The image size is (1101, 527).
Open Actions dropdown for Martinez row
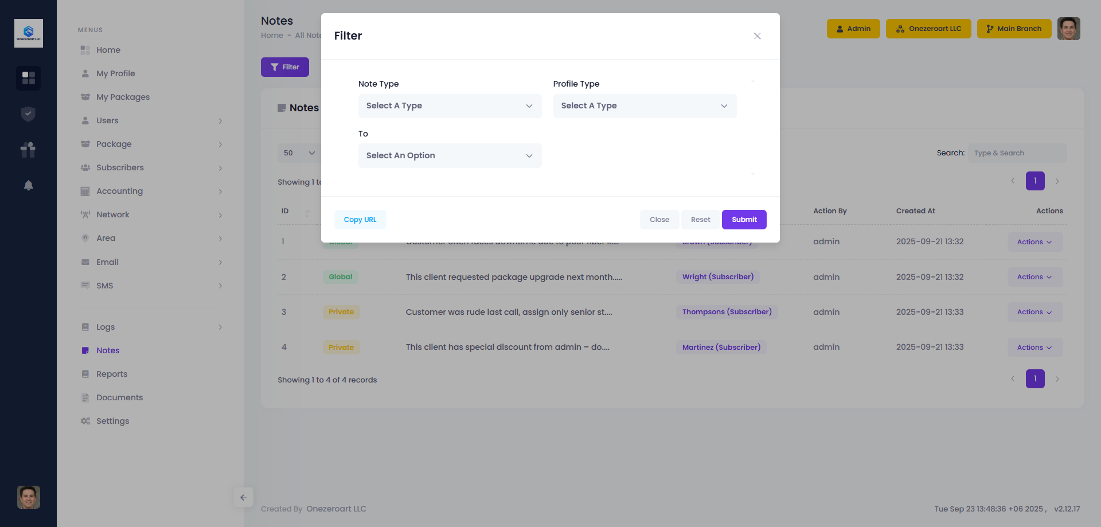point(1034,348)
